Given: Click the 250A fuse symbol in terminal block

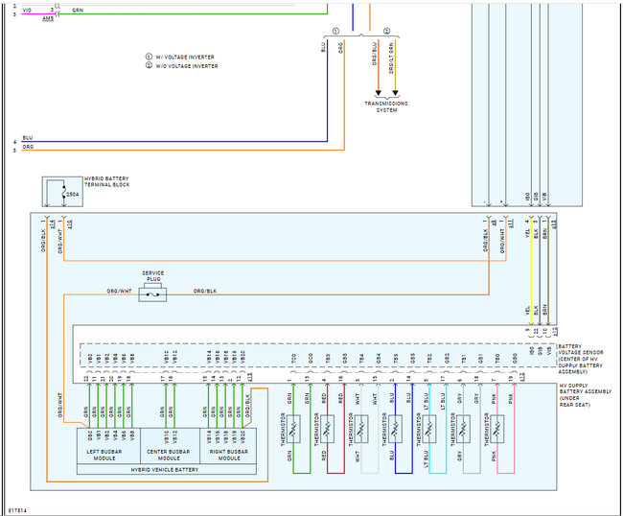Looking at the screenshot, I should (63, 194).
